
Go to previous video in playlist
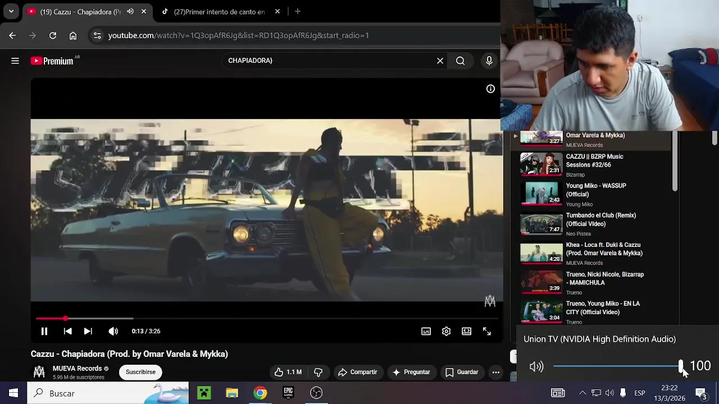tap(67, 331)
